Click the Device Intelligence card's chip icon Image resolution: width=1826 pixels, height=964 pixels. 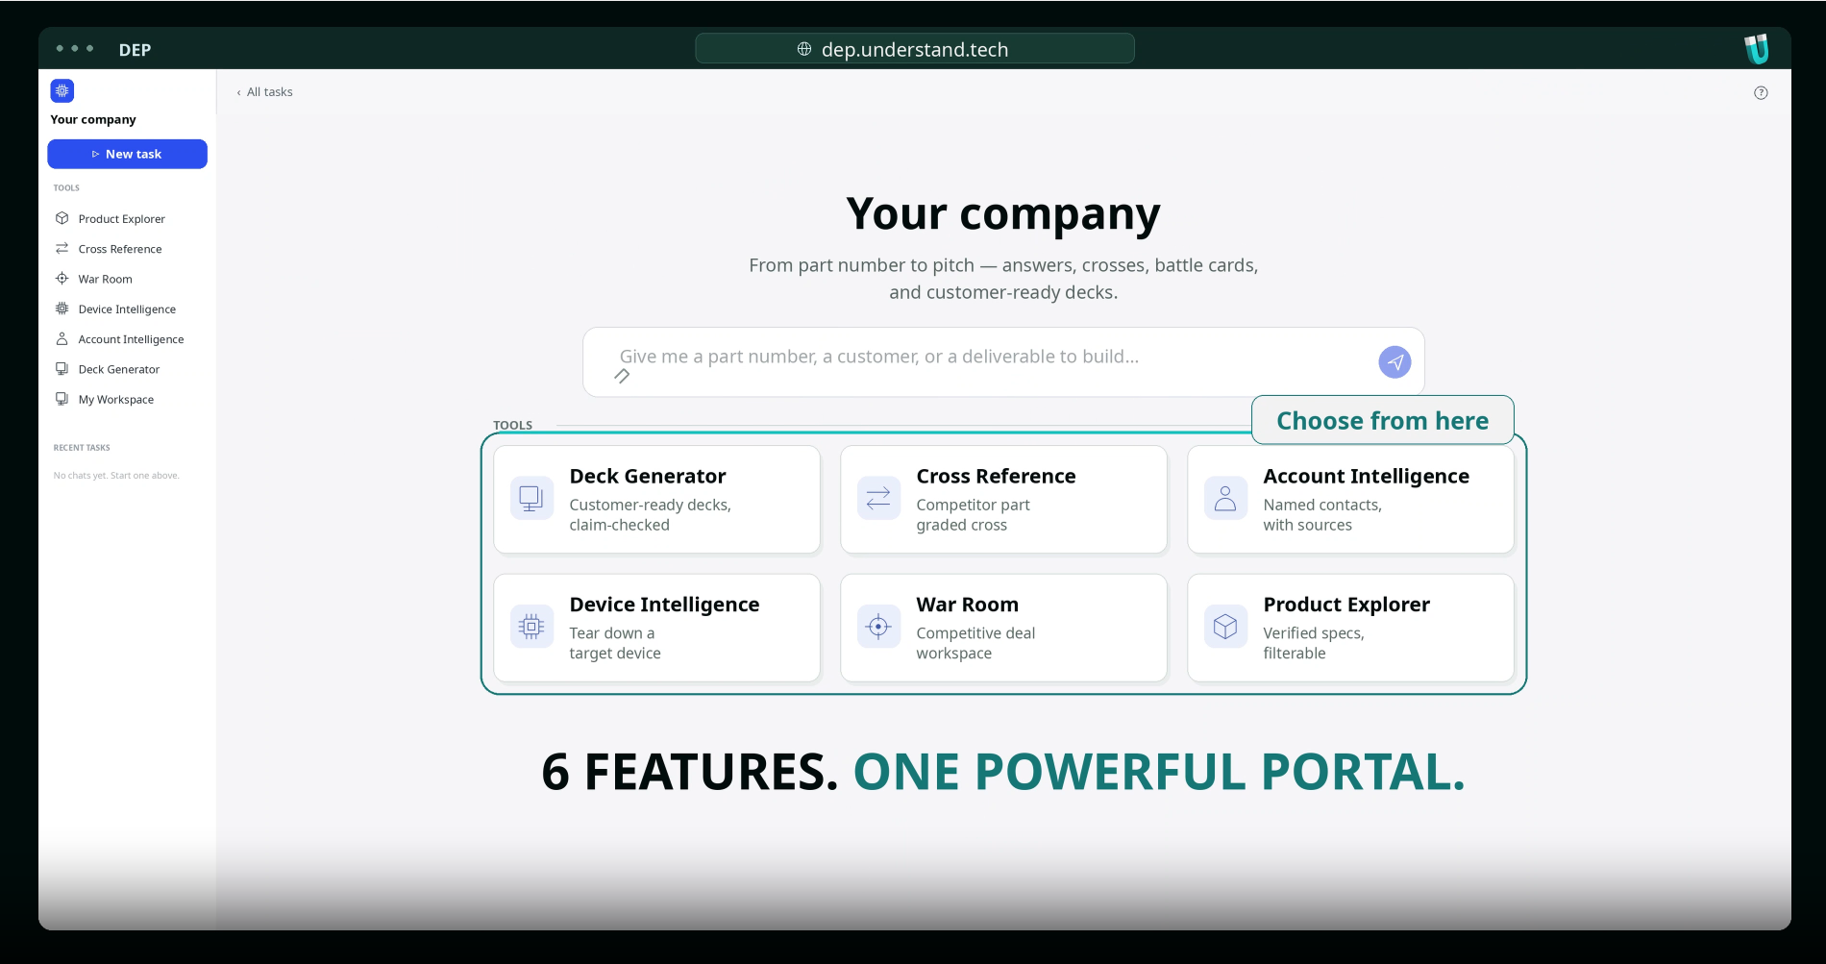point(531,627)
